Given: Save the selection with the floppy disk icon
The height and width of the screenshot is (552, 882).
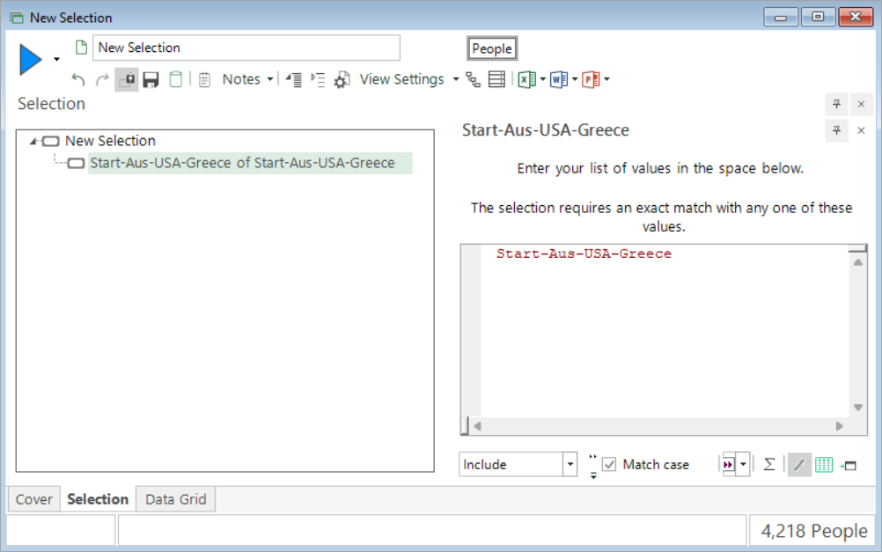Looking at the screenshot, I should coord(151,80).
